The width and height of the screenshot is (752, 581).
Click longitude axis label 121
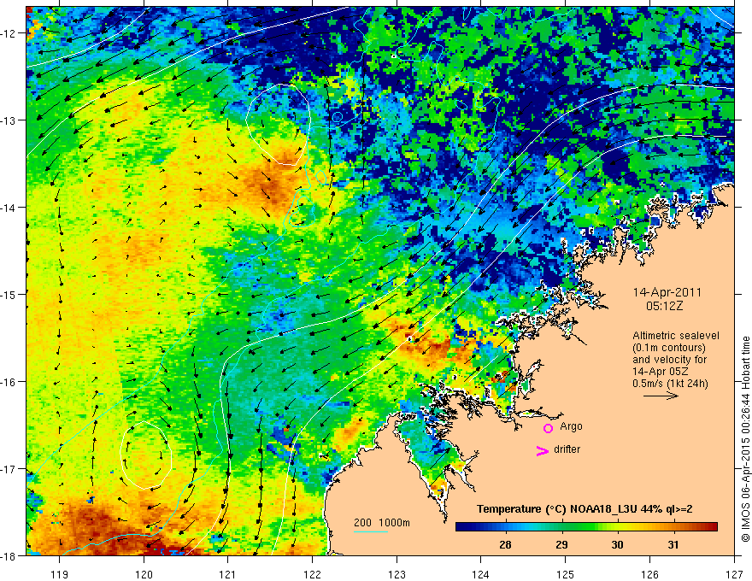pos(228,574)
